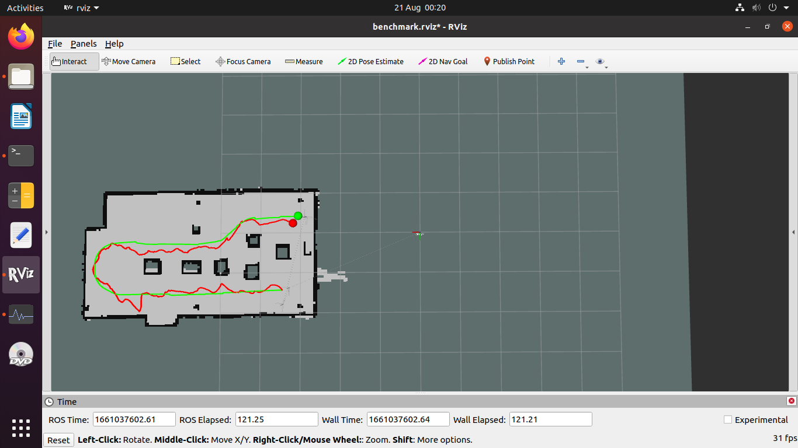Image resolution: width=798 pixels, height=448 pixels.
Task: Pick the Measure tool
Action: tap(304, 61)
